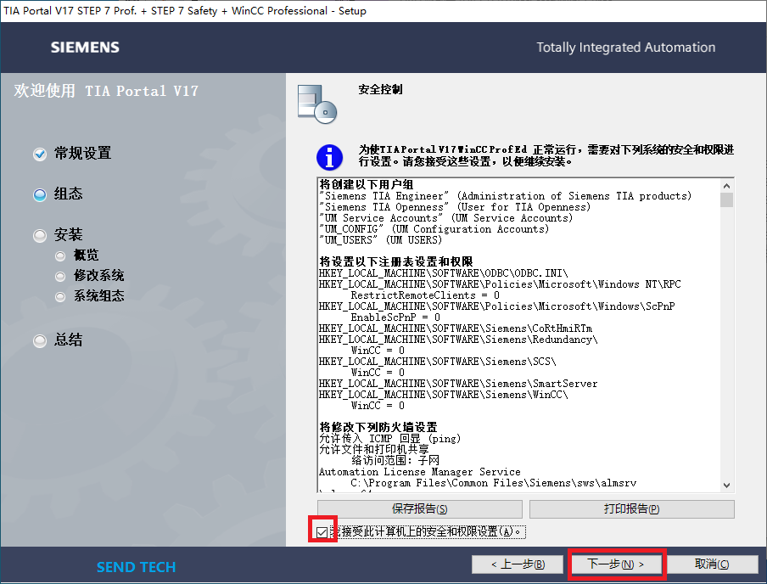Go back with the 上一步 button
The image size is (767, 584).
pyautogui.click(x=507, y=564)
